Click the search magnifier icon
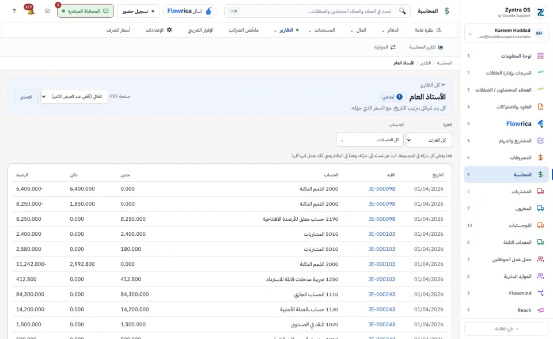Screen dimensions: 553x339 pyautogui.click(x=403, y=11)
